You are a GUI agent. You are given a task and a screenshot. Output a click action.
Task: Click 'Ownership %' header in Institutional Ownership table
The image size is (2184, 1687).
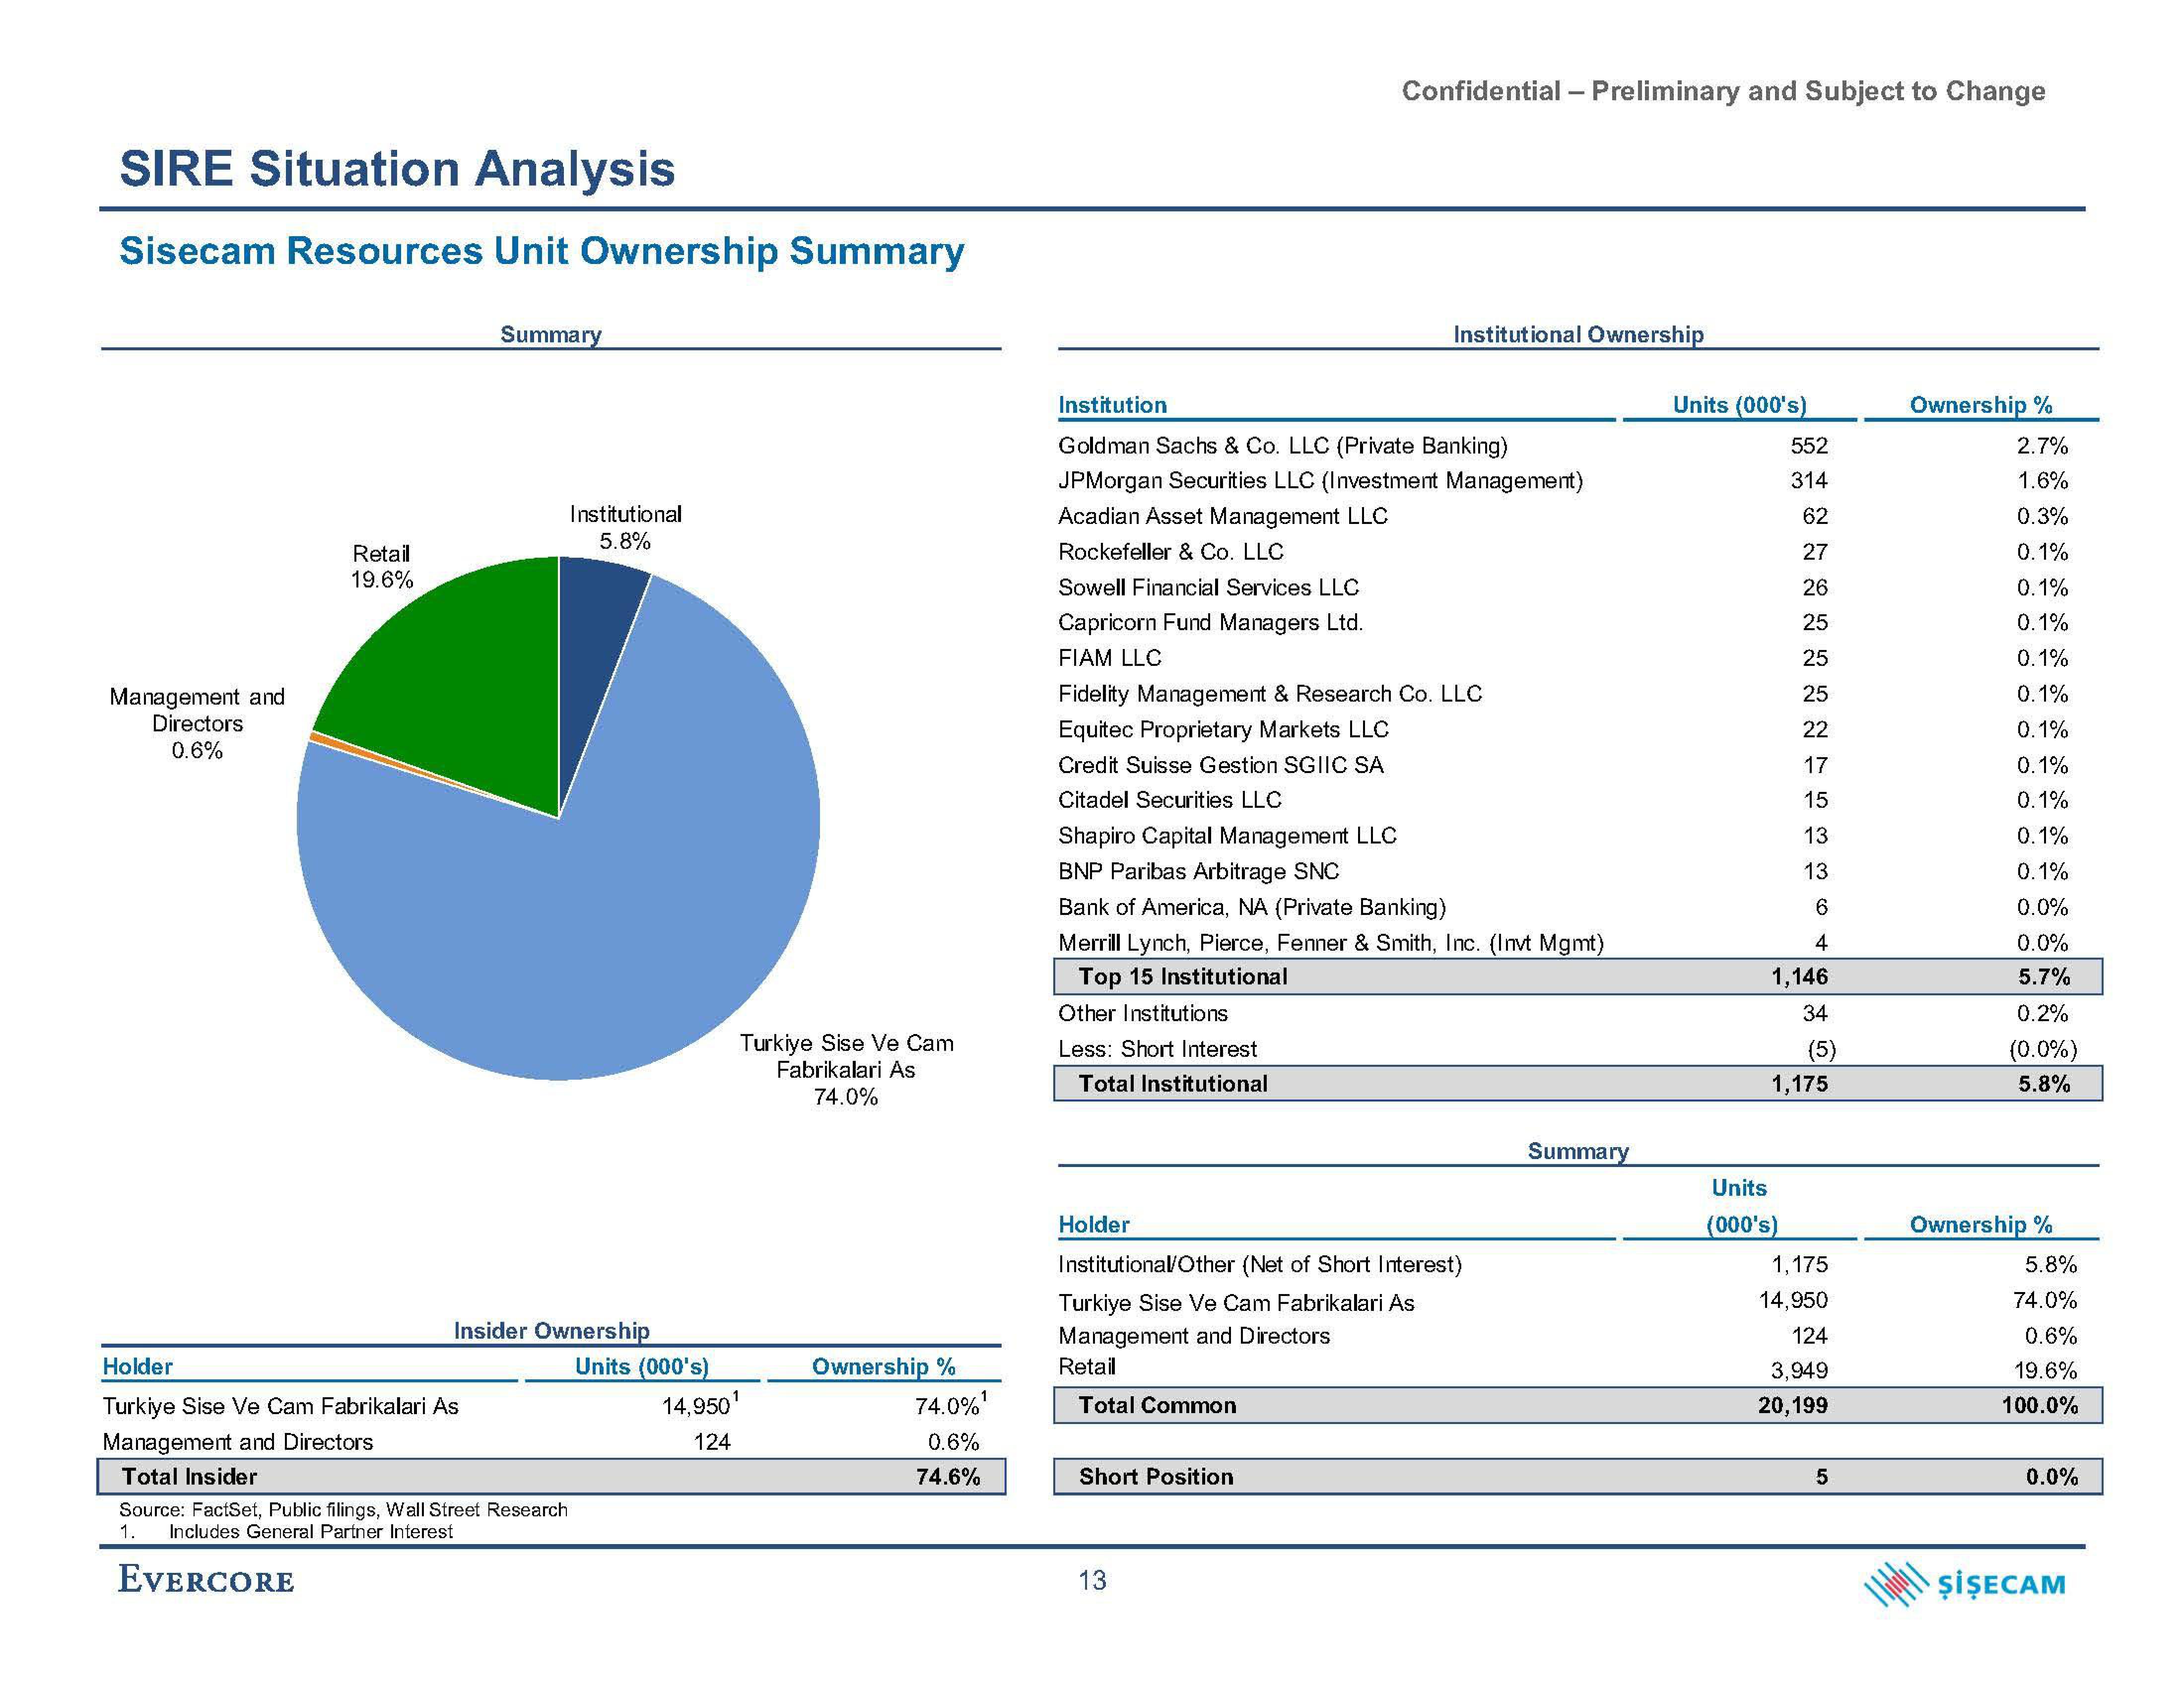point(1980,405)
